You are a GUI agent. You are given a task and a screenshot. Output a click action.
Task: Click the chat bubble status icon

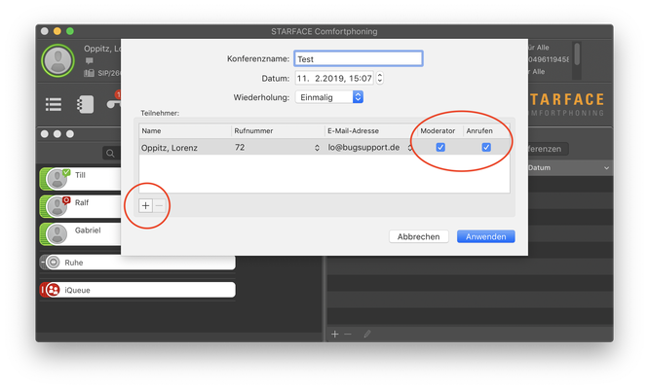[x=89, y=61]
